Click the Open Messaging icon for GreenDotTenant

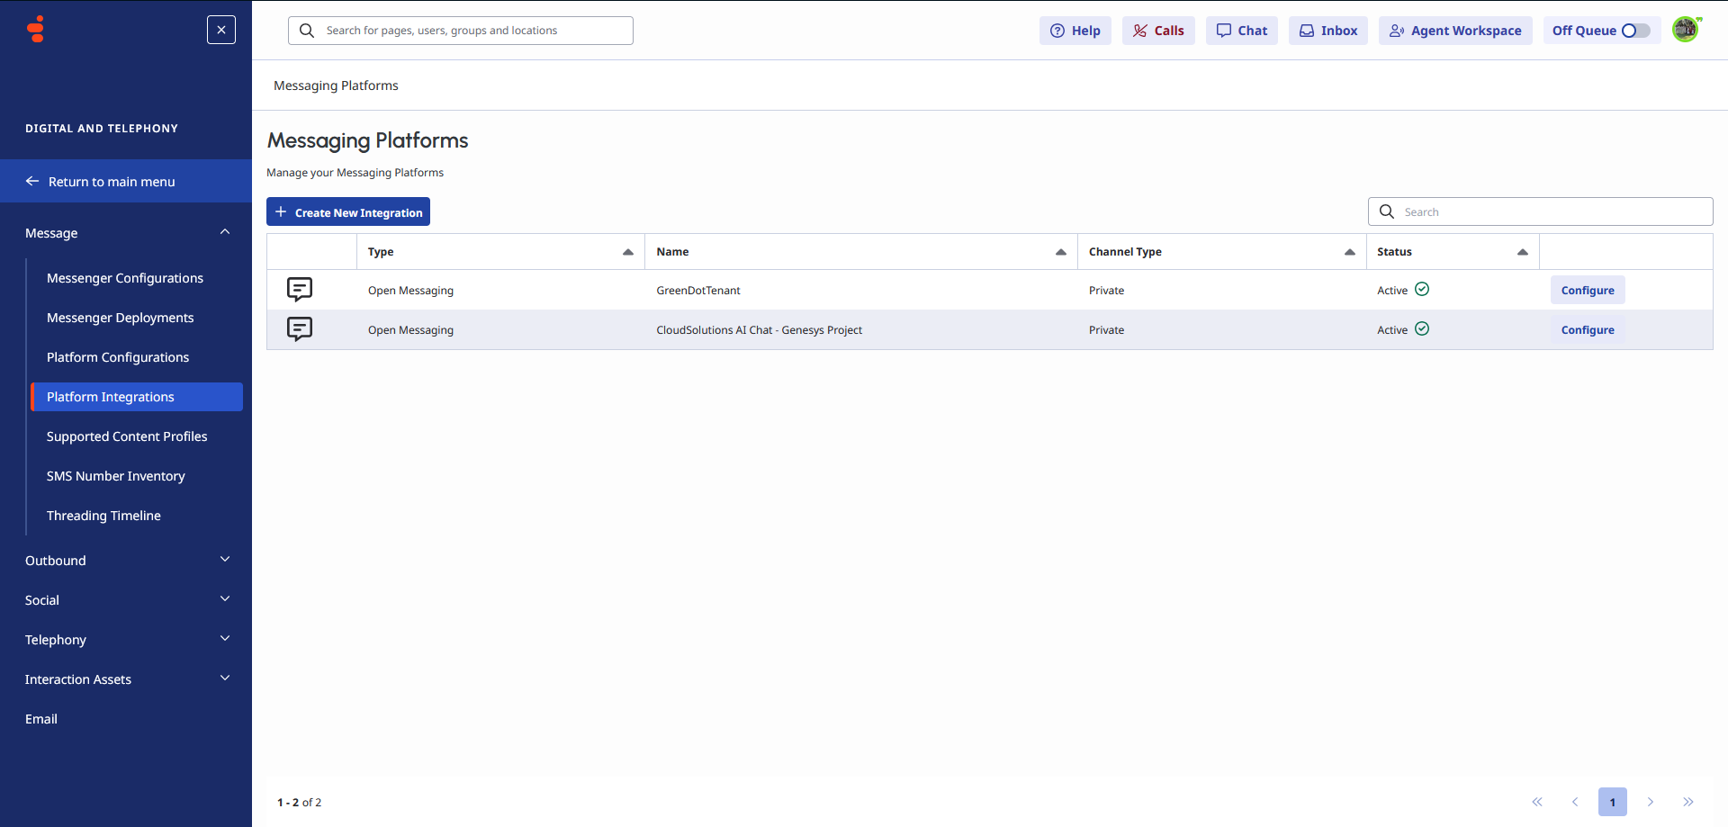[x=299, y=289]
